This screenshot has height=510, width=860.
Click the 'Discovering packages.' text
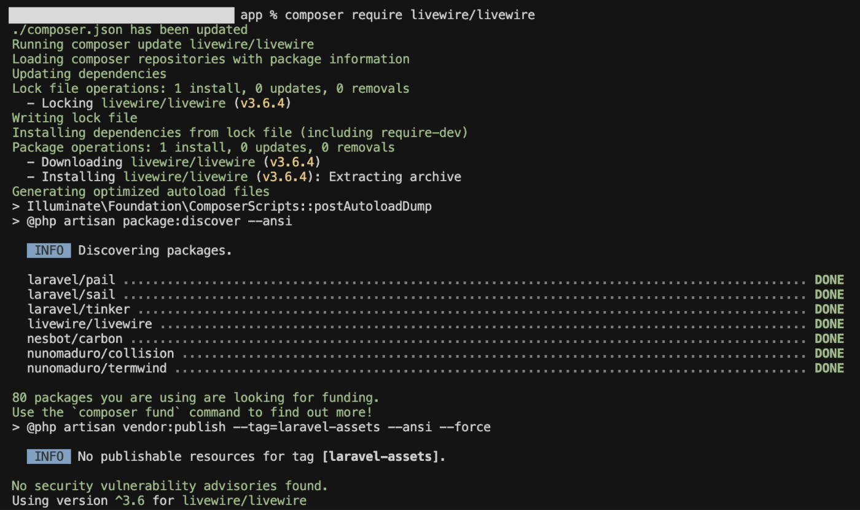[155, 251]
